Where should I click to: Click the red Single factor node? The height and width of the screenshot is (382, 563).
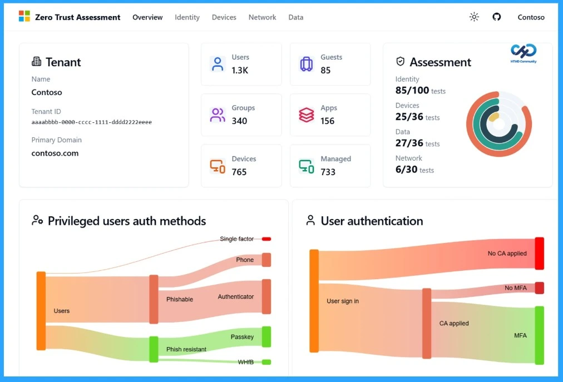click(x=266, y=239)
